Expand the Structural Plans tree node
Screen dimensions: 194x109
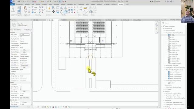coord(165,31)
